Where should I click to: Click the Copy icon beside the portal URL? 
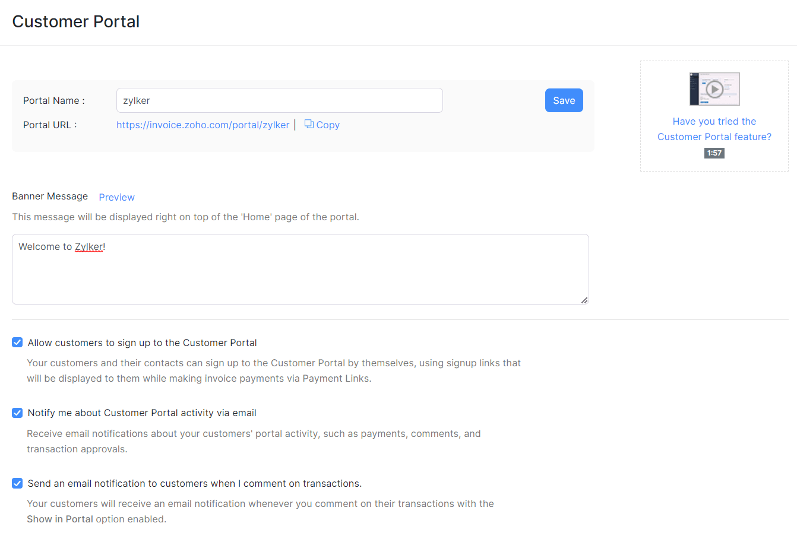click(x=309, y=124)
